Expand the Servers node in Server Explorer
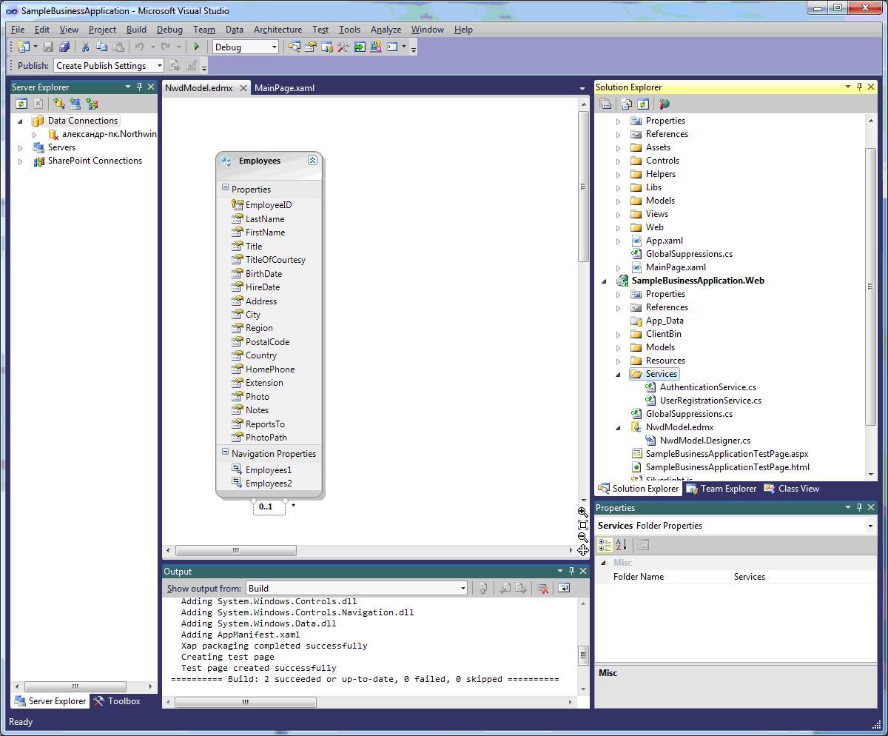 coord(21,147)
